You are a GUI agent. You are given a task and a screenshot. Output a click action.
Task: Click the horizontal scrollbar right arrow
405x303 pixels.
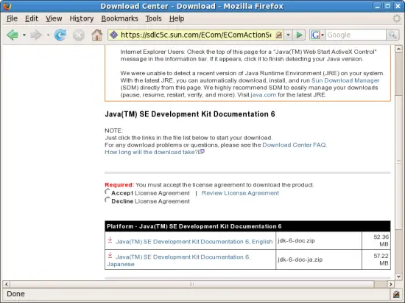pyautogui.click(x=390, y=284)
